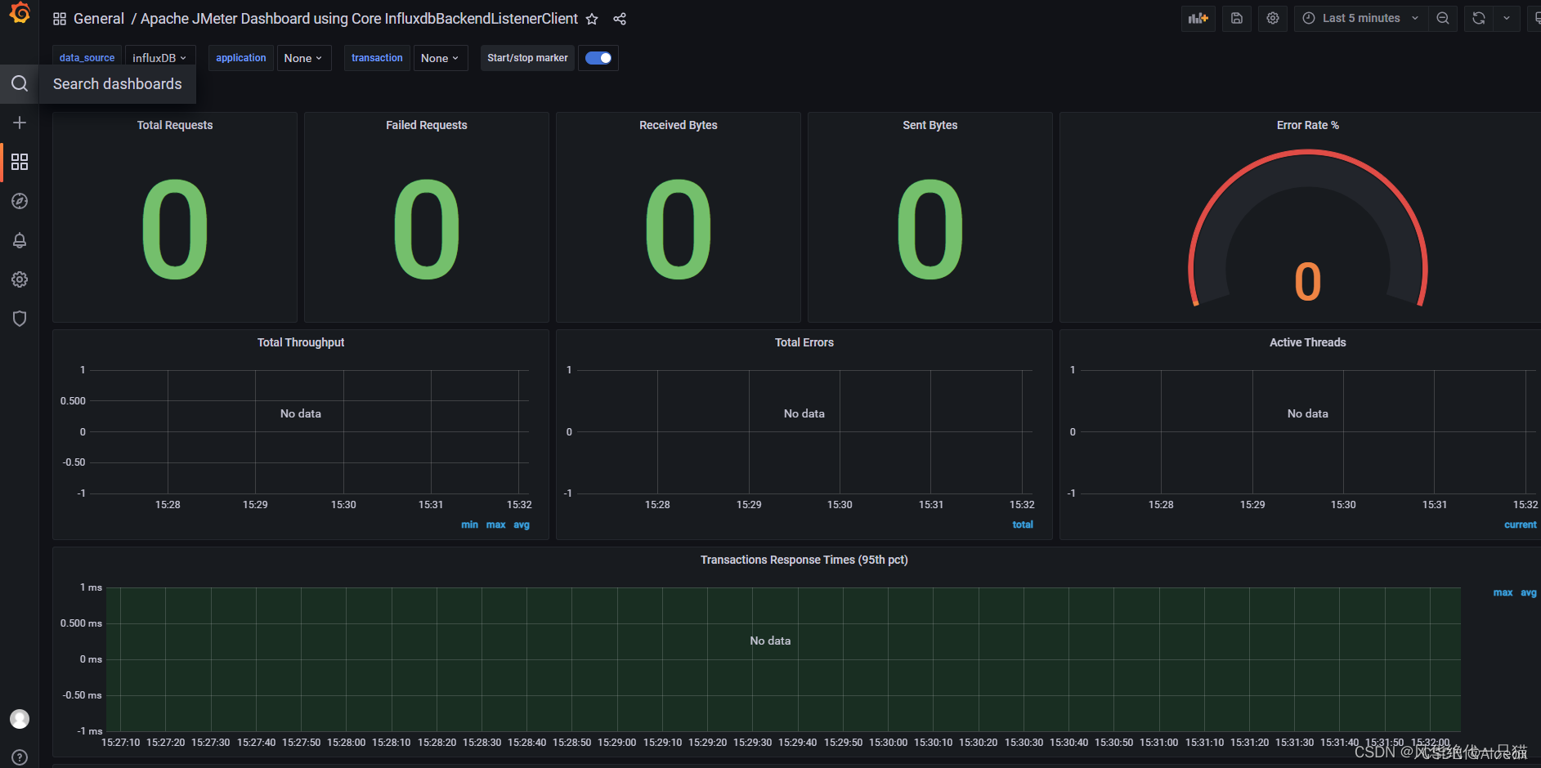
Task: Toggle the Start/stop marker switch off
Action: (598, 58)
